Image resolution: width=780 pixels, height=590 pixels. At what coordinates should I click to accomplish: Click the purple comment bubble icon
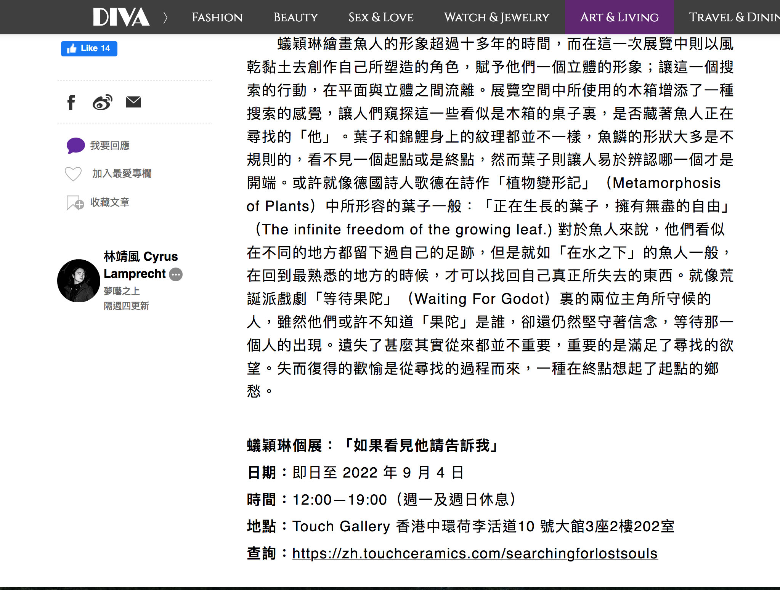click(x=75, y=146)
